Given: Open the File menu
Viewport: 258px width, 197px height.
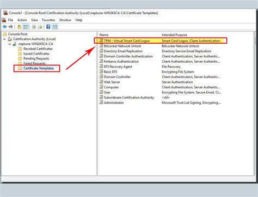Looking at the screenshot, I should 10,20.
